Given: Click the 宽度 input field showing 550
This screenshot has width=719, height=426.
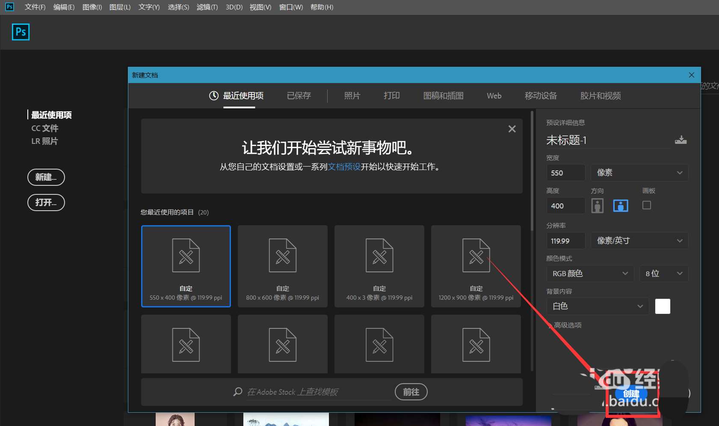Looking at the screenshot, I should pyautogui.click(x=565, y=173).
